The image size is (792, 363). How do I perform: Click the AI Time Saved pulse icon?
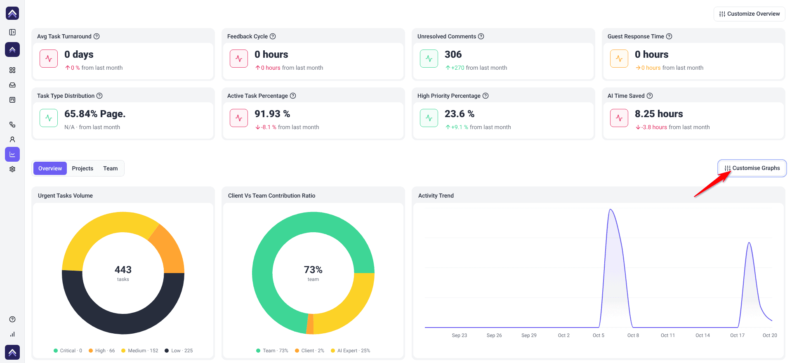[619, 118]
